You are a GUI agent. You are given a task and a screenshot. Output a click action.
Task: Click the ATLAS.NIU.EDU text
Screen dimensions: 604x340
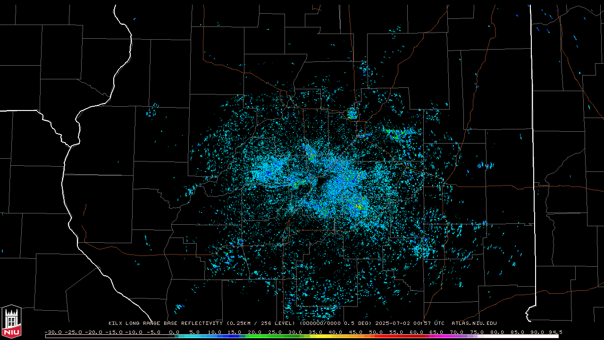tap(474, 323)
